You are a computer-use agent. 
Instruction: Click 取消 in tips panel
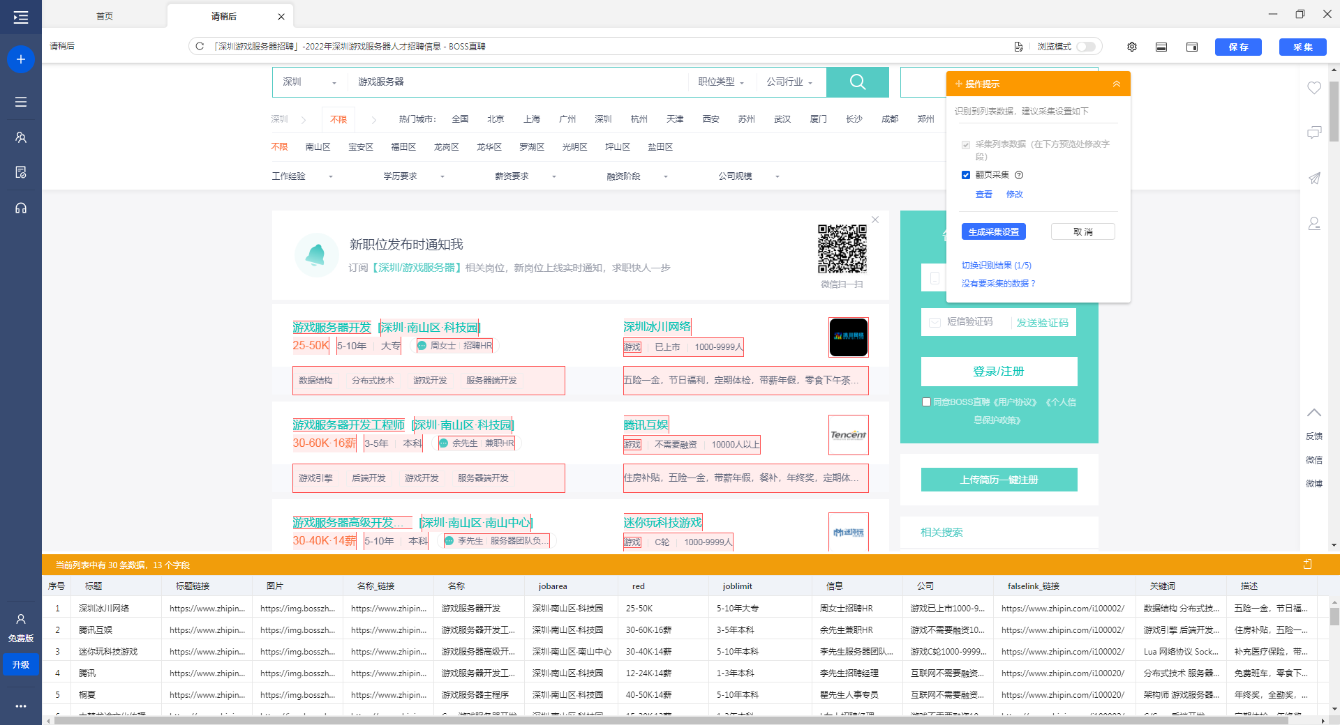(x=1082, y=232)
